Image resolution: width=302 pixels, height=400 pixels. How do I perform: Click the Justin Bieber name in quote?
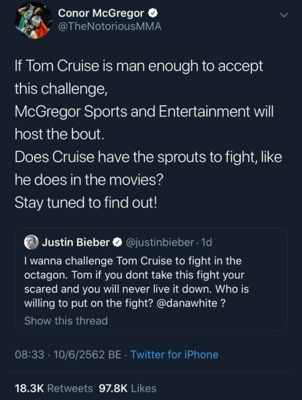pos(76,242)
